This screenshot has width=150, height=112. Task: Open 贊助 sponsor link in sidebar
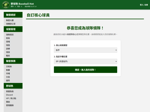click(x=8, y=102)
